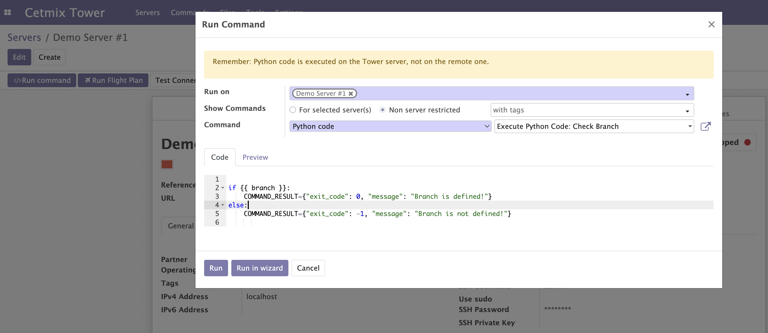Click the red server color swatch
Viewport: 768px width, 333px height.
click(167, 164)
